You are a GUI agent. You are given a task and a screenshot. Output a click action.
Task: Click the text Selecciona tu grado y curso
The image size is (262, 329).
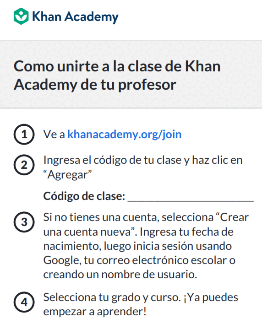(112, 297)
